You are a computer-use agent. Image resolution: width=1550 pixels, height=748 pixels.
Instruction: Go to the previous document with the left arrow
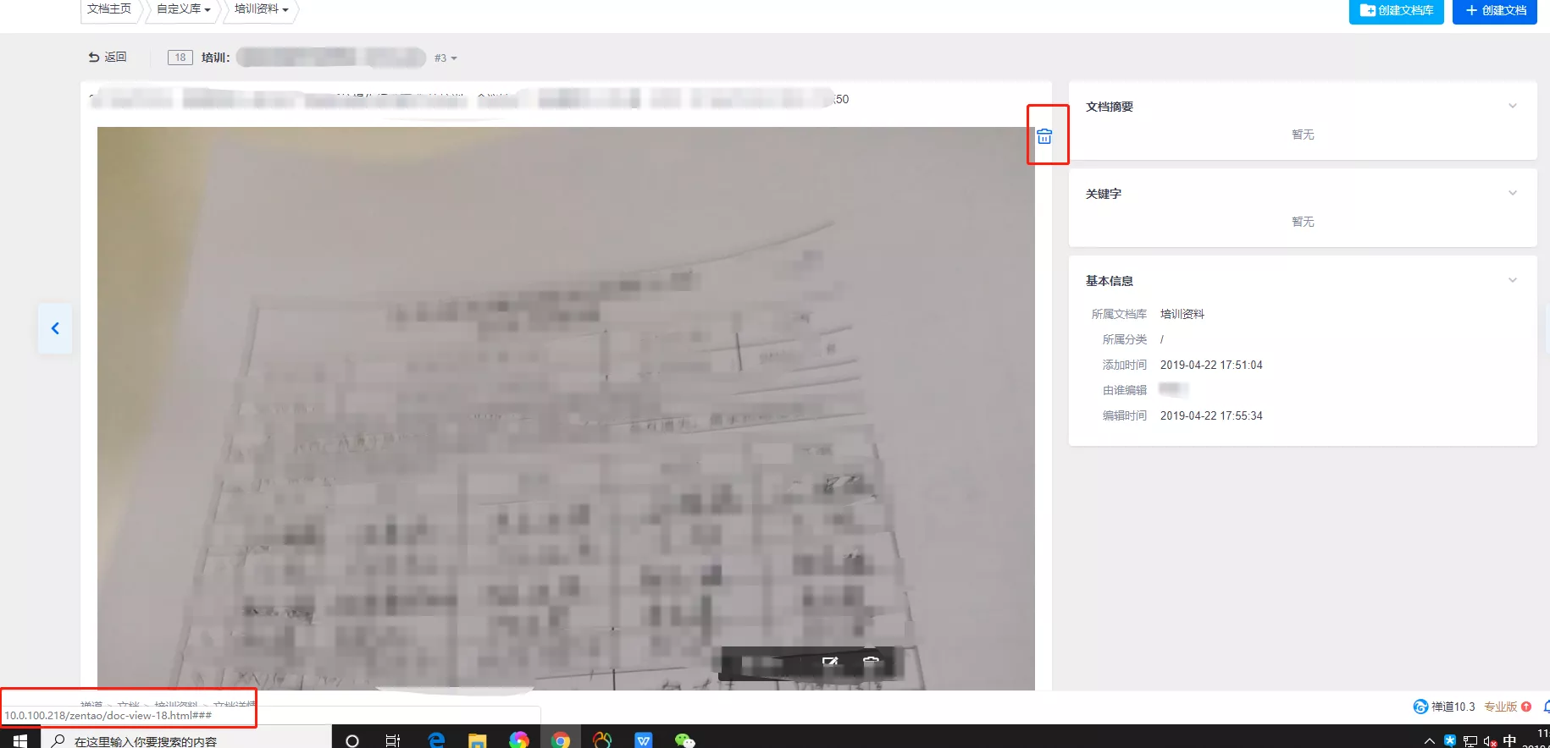coord(55,328)
